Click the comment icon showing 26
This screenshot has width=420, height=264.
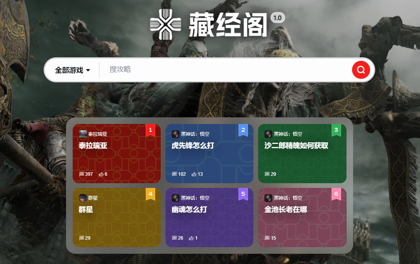(174, 238)
